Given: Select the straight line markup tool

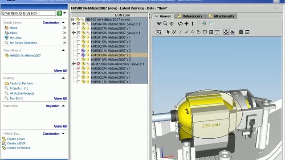Looking at the screenshot, I should [180, 32].
